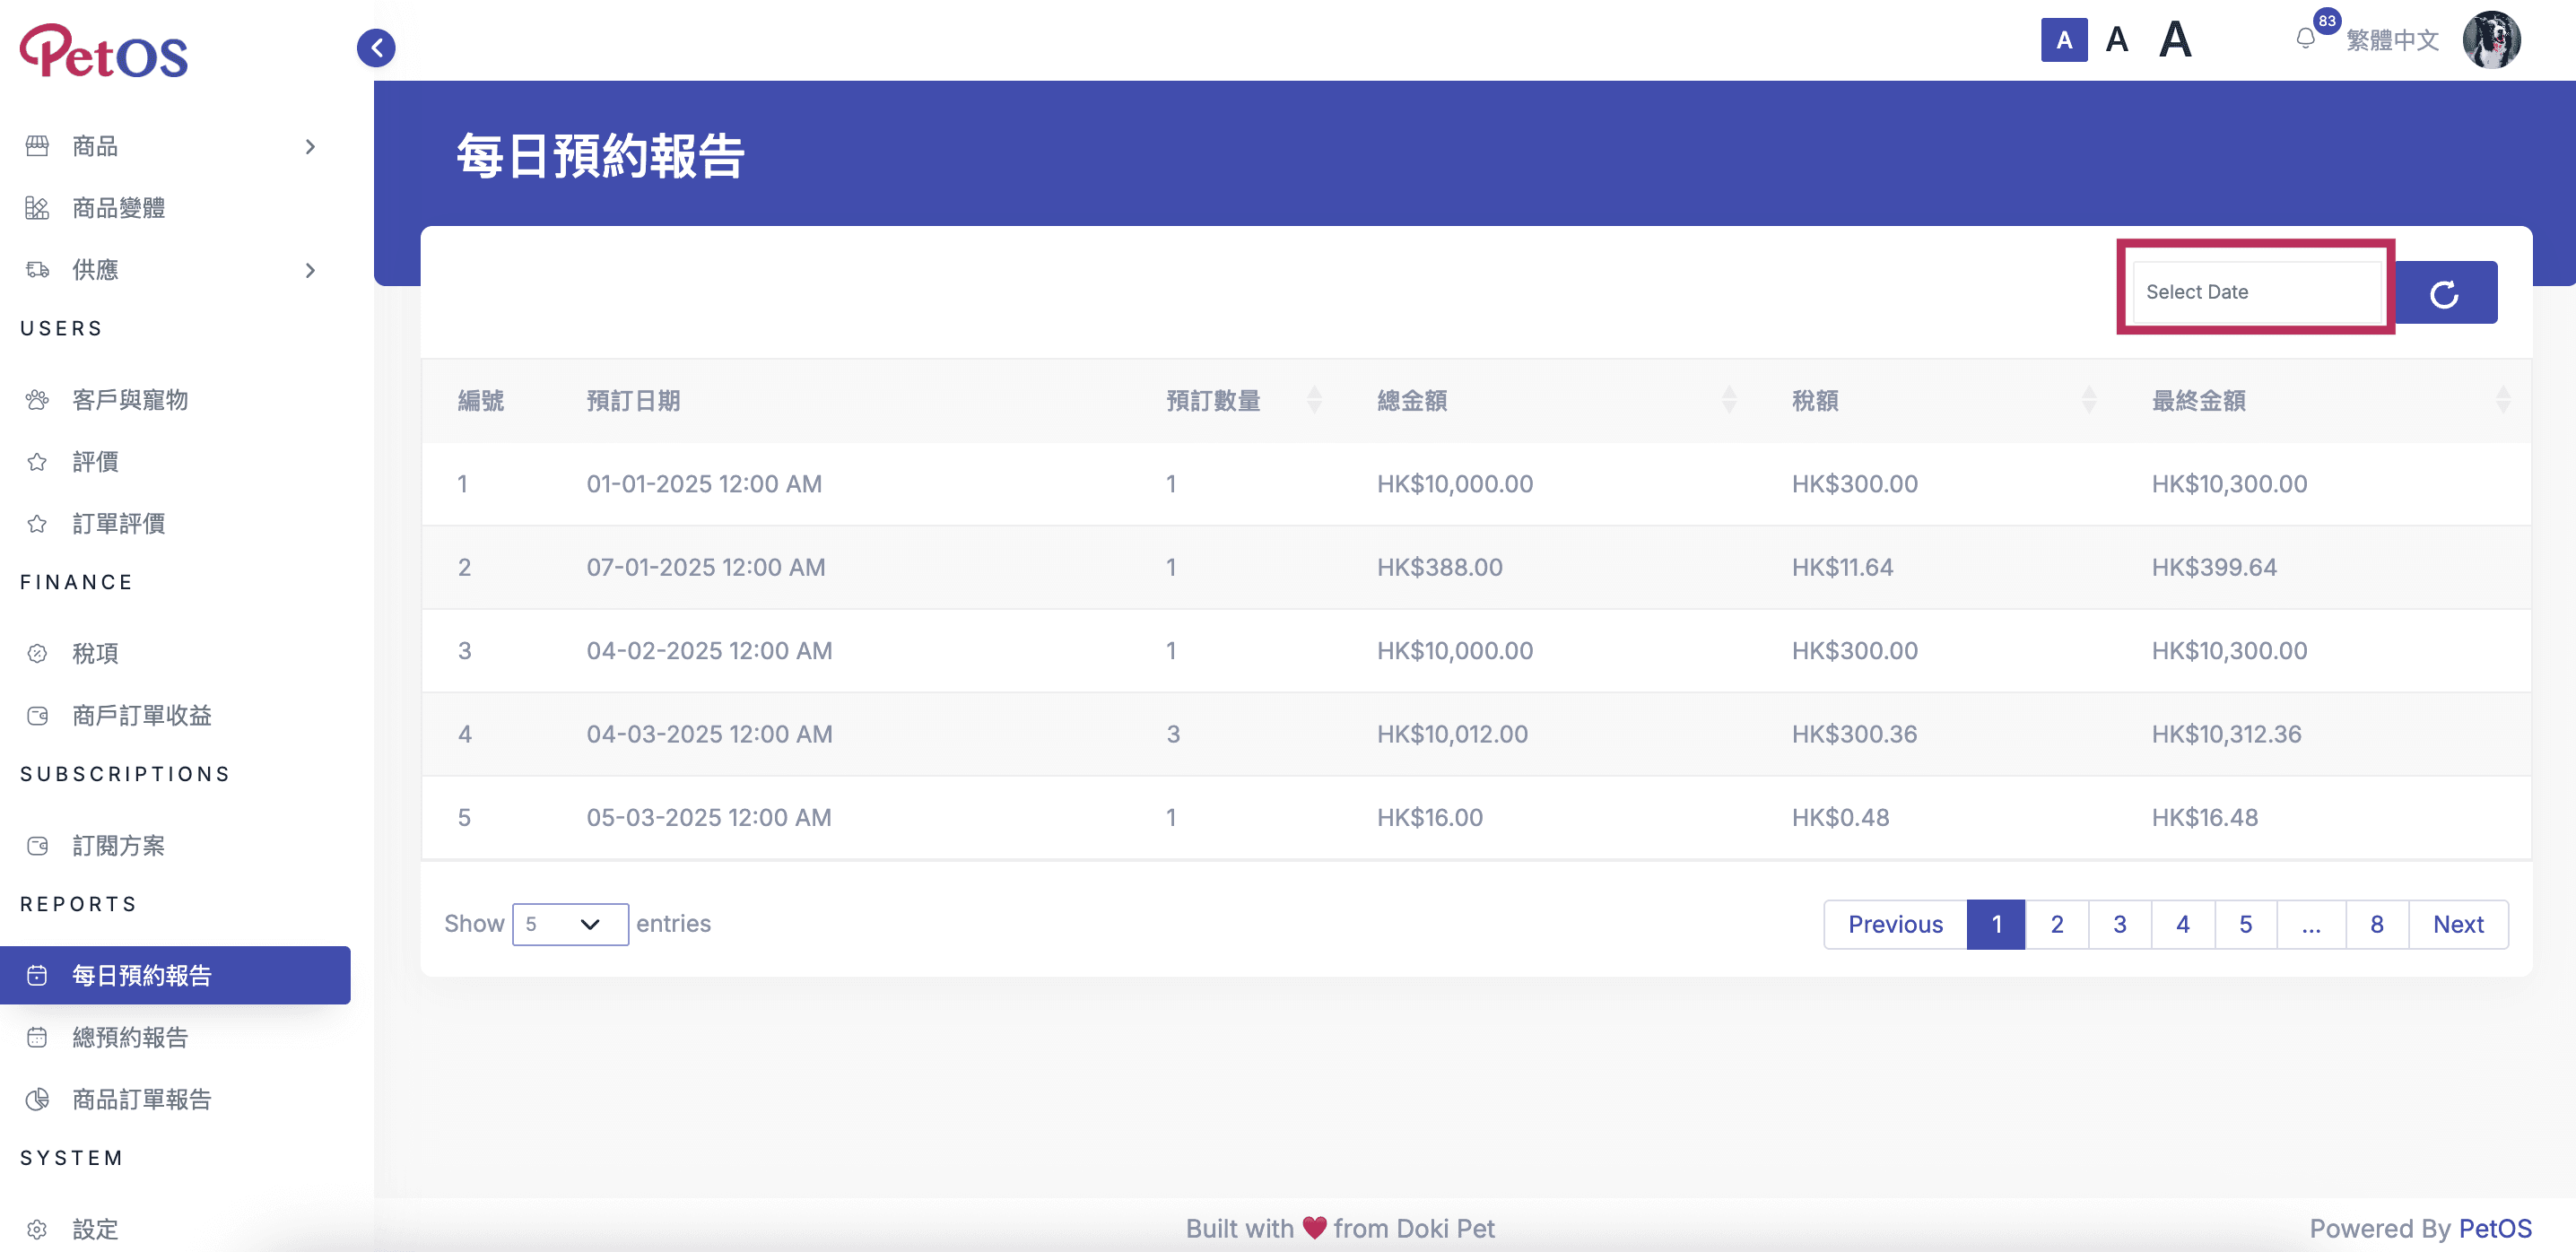This screenshot has height=1252, width=2576.
Task: Click the Previous pagination button
Action: 1895,924
